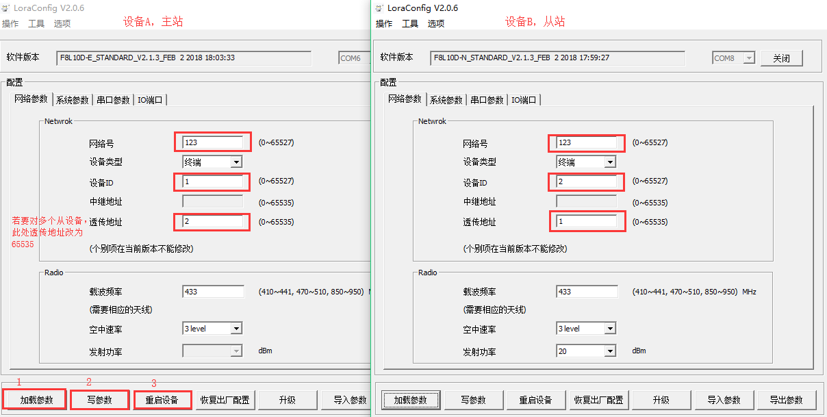Click LoraConfig app icon in Device A title bar
The height and width of the screenshot is (417, 827).
click(x=6, y=8)
